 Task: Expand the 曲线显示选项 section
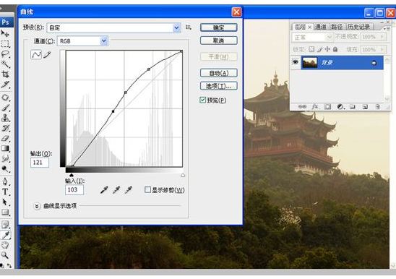click(37, 206)
